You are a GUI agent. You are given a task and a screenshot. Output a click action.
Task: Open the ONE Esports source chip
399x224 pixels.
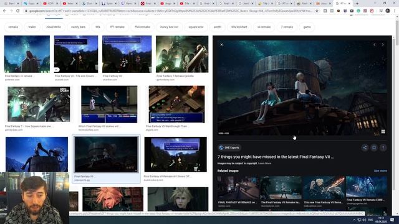[229, 147]
